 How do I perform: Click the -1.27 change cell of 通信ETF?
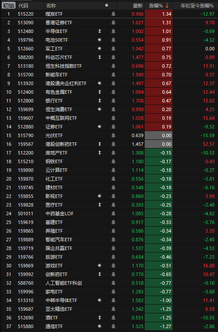click(x=159, y=326)
